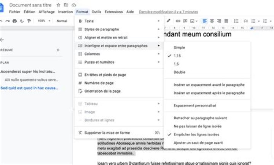
Task: Add a new summary with plus icon
Action: point(58,50)
